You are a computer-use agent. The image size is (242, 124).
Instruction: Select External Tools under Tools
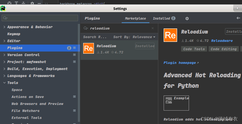27,118
